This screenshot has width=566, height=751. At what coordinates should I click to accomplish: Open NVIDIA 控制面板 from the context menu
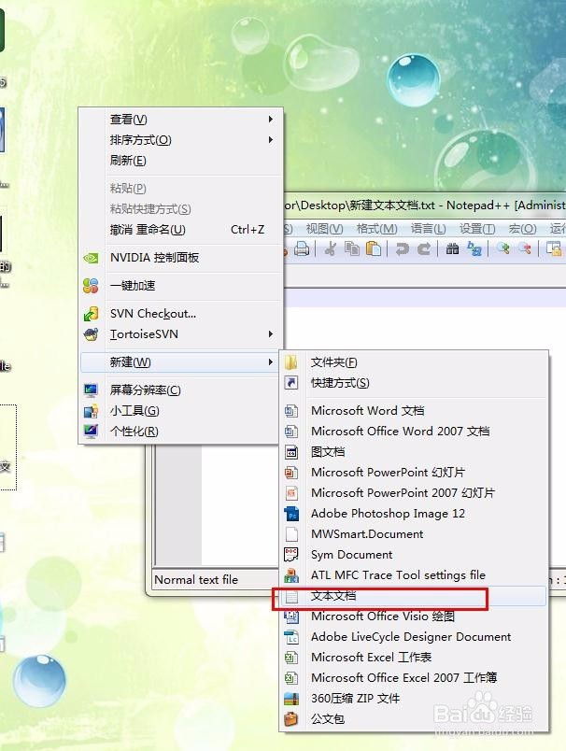pyautogui.click(x=180, y=258)
